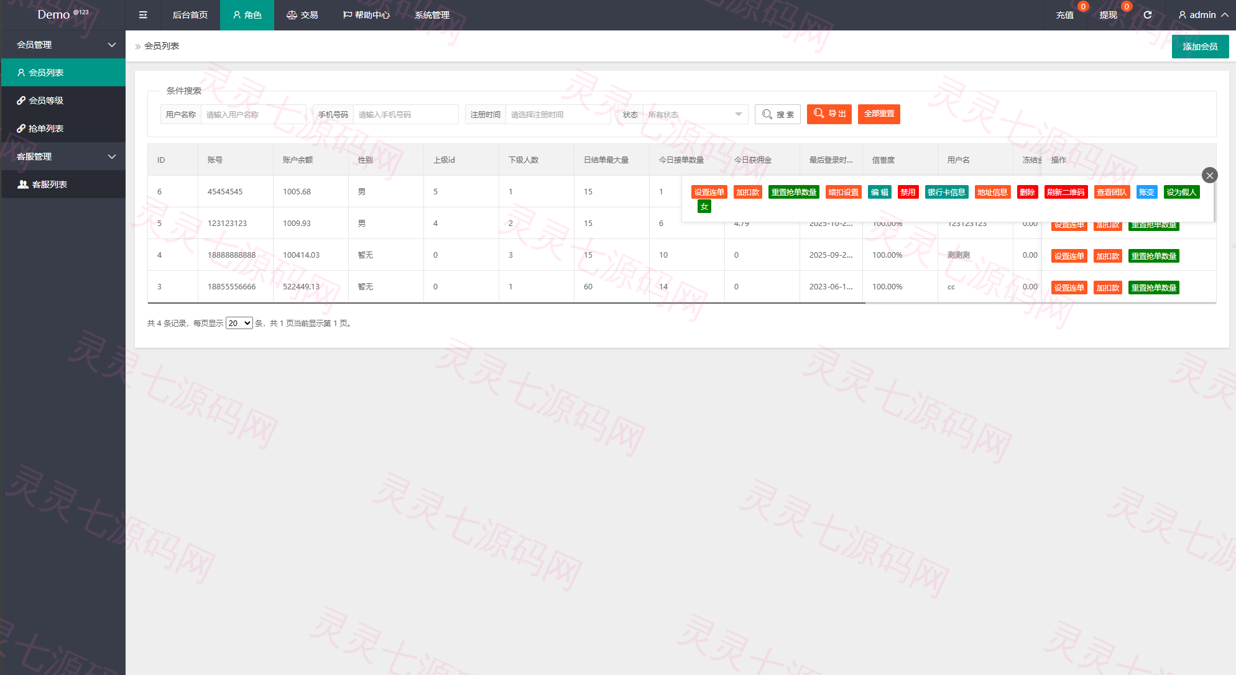Open 抢单列表 in sidebar
Viewport: 1236px width, 675px height.
tap(63, 129)
